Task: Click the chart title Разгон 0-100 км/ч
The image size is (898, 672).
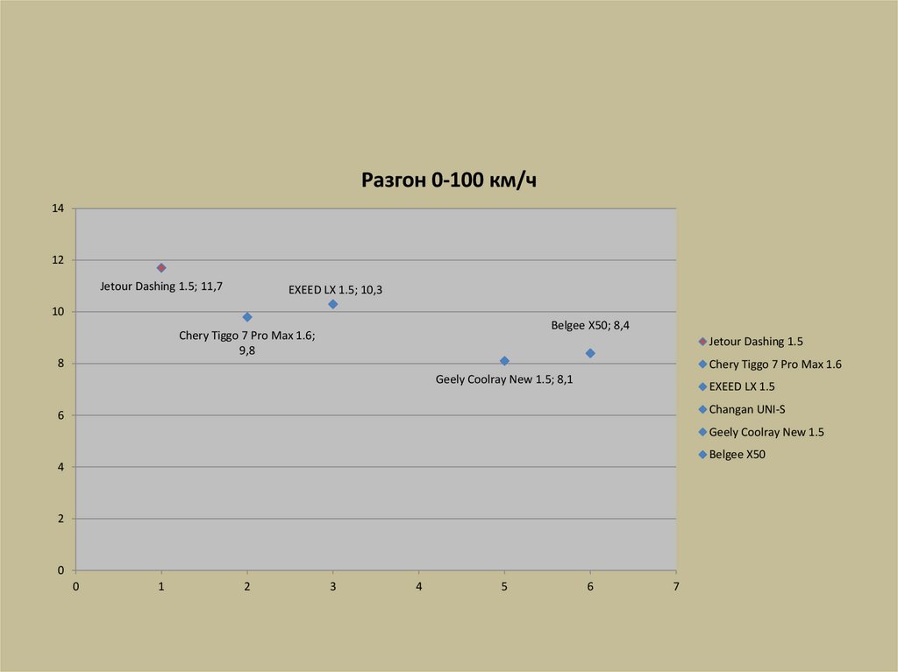Action: (448, 180)
